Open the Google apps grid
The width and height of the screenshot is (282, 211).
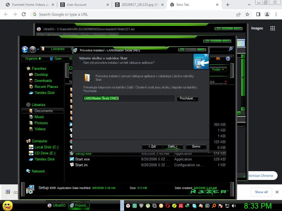coord(273,28)
